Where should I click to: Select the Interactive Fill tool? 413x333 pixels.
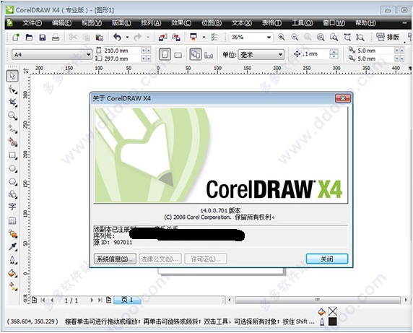(12, 286)
